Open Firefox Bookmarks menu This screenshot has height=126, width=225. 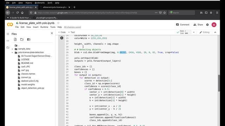[40, 3]
